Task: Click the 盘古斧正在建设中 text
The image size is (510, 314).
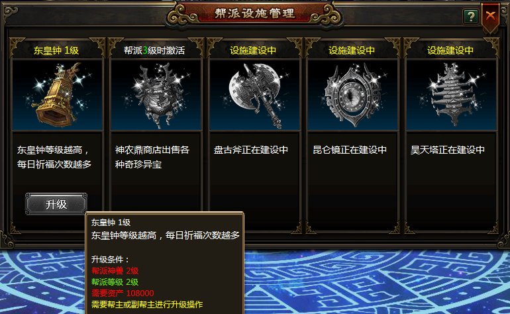Action: [x=251, y=150]
